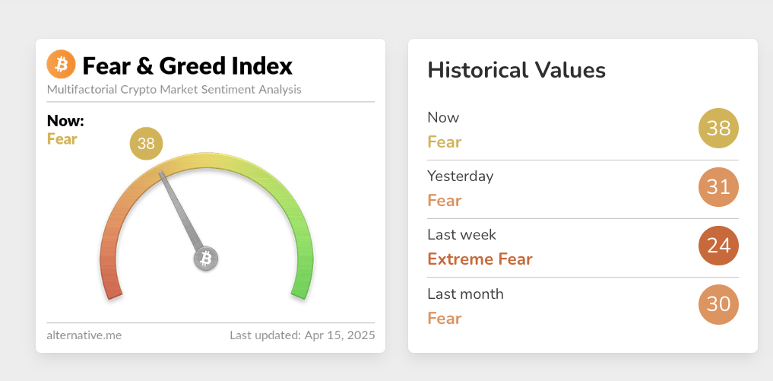Screen dimensions: 773x381
Task: Click the Last month value 30 circle
Action: click(718, 305)
